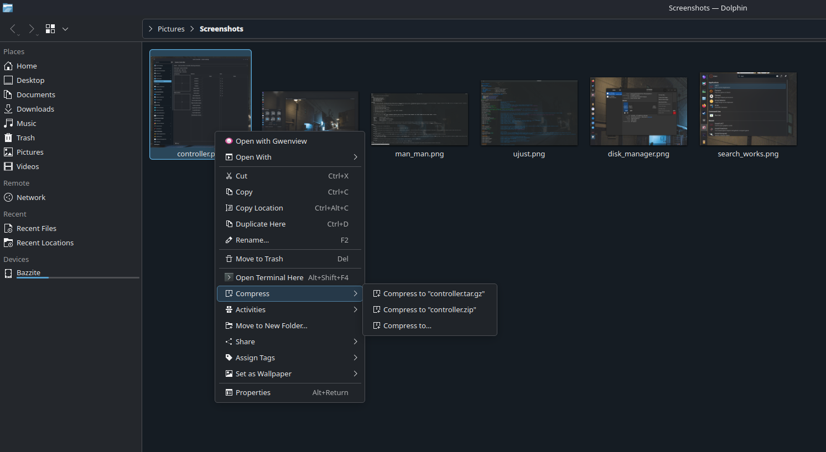
Task: Open the view mode dropdown chevron
Action: coord(65,29)
